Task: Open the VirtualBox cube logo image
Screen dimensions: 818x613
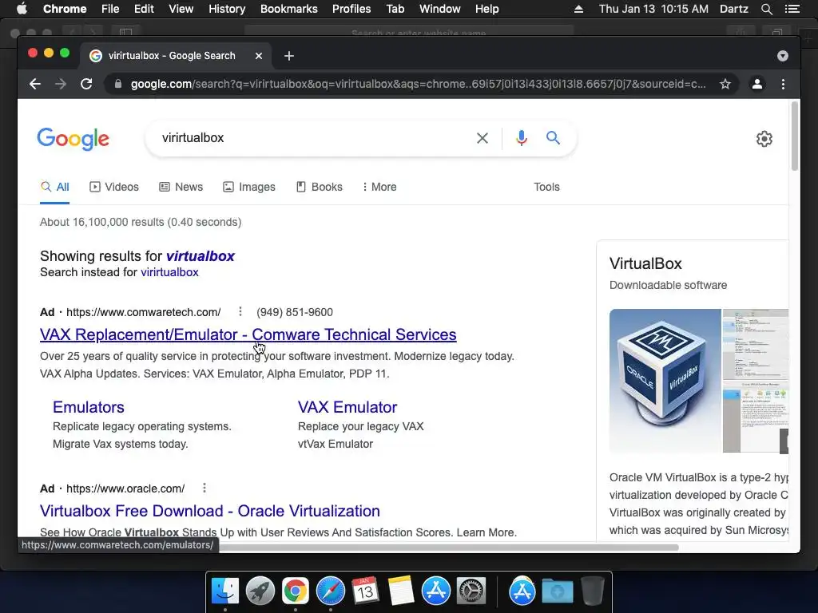Action: pyautogui.click(x=665, y=381)
